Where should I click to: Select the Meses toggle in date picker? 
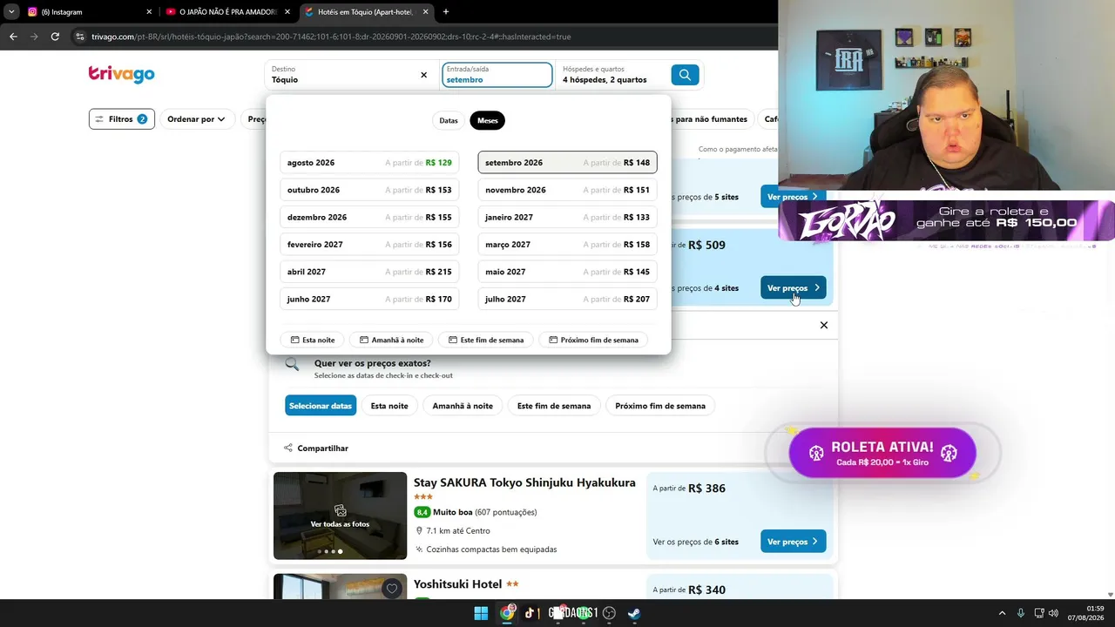coord(488,120)
